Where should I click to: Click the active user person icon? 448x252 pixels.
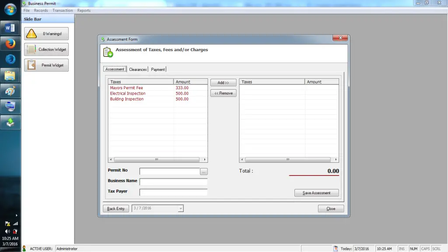(24, 248)
